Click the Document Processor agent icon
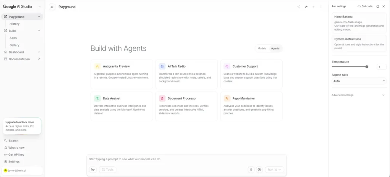This screenshot has width=390, height=177. tap(162, 98)
